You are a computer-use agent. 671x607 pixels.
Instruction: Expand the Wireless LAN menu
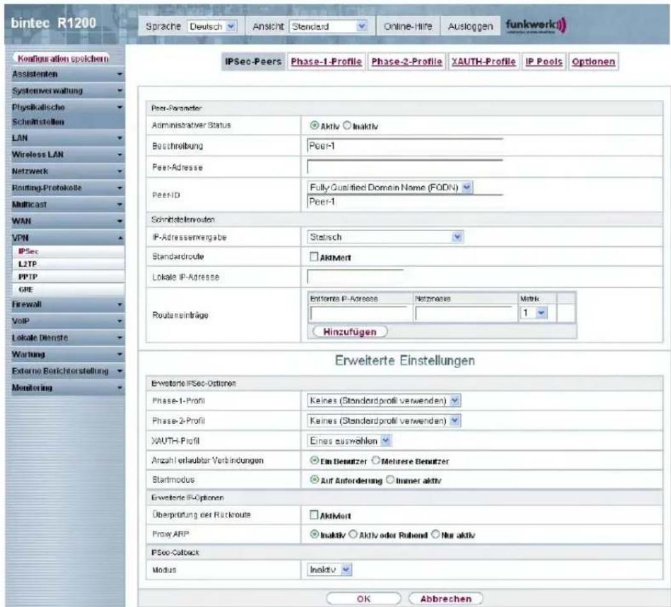pyautogui.click(x=66, y=155)
